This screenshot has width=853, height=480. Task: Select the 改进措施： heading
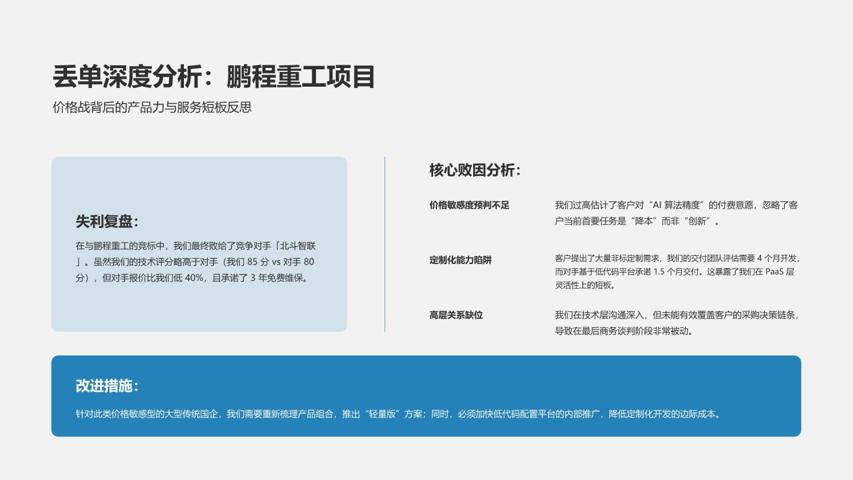107,386
